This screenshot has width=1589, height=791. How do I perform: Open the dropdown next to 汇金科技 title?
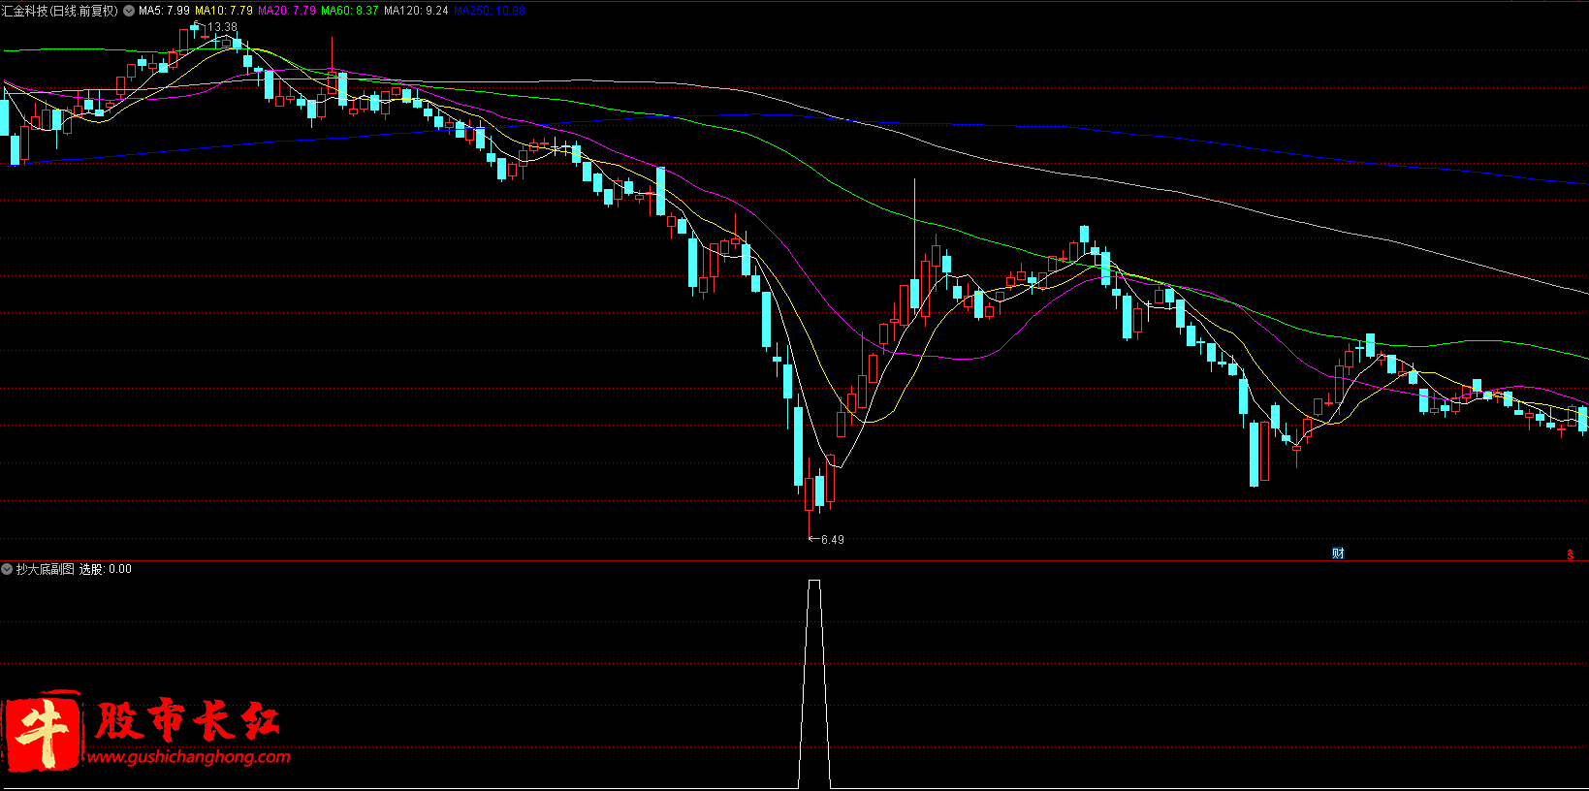point(129,11)
